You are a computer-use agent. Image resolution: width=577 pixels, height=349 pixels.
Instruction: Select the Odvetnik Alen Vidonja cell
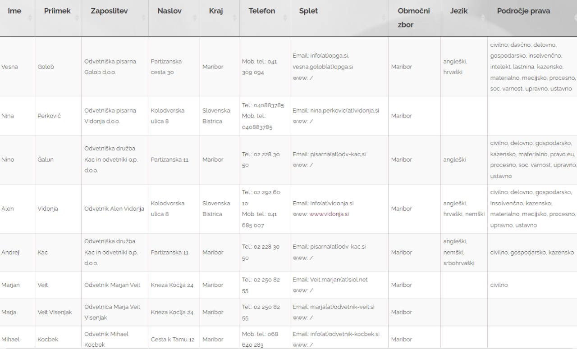tap(114, 209)
